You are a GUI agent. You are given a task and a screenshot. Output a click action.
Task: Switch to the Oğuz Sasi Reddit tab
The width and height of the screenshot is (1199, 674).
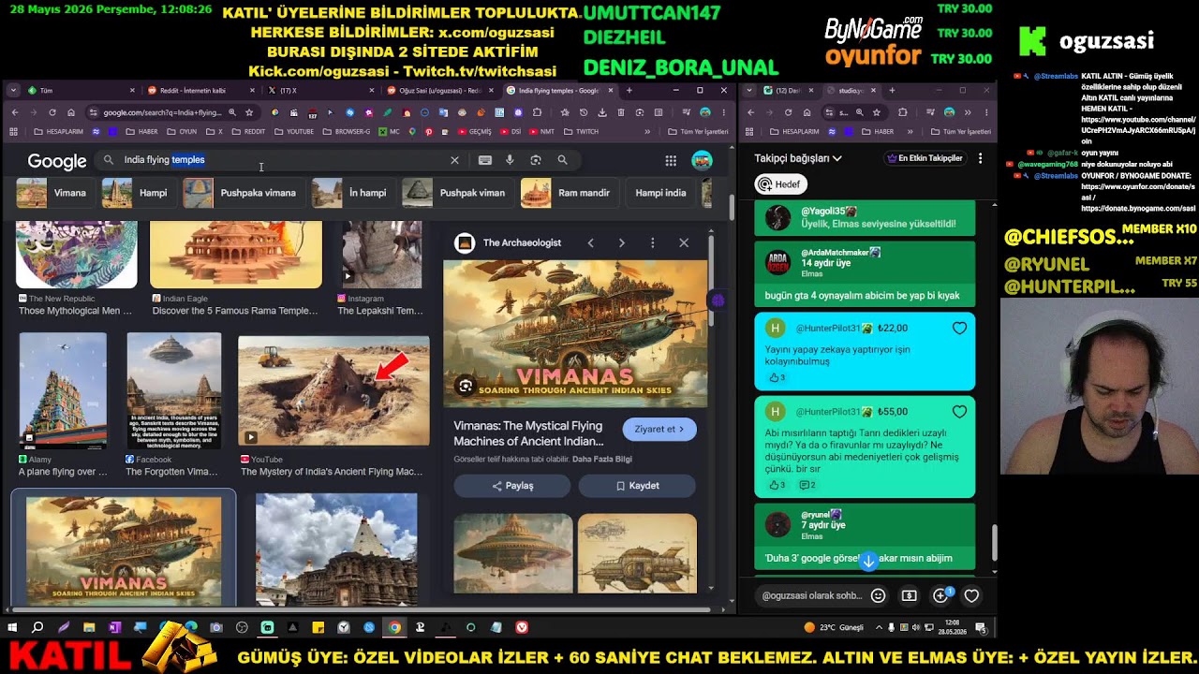[441, 91]
